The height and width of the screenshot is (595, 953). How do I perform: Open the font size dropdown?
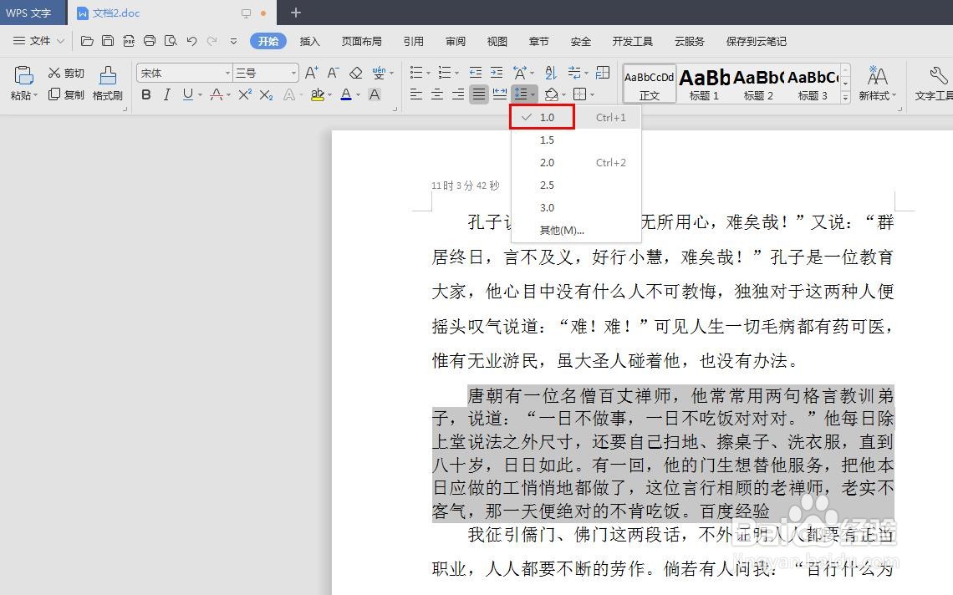point(294,72)
